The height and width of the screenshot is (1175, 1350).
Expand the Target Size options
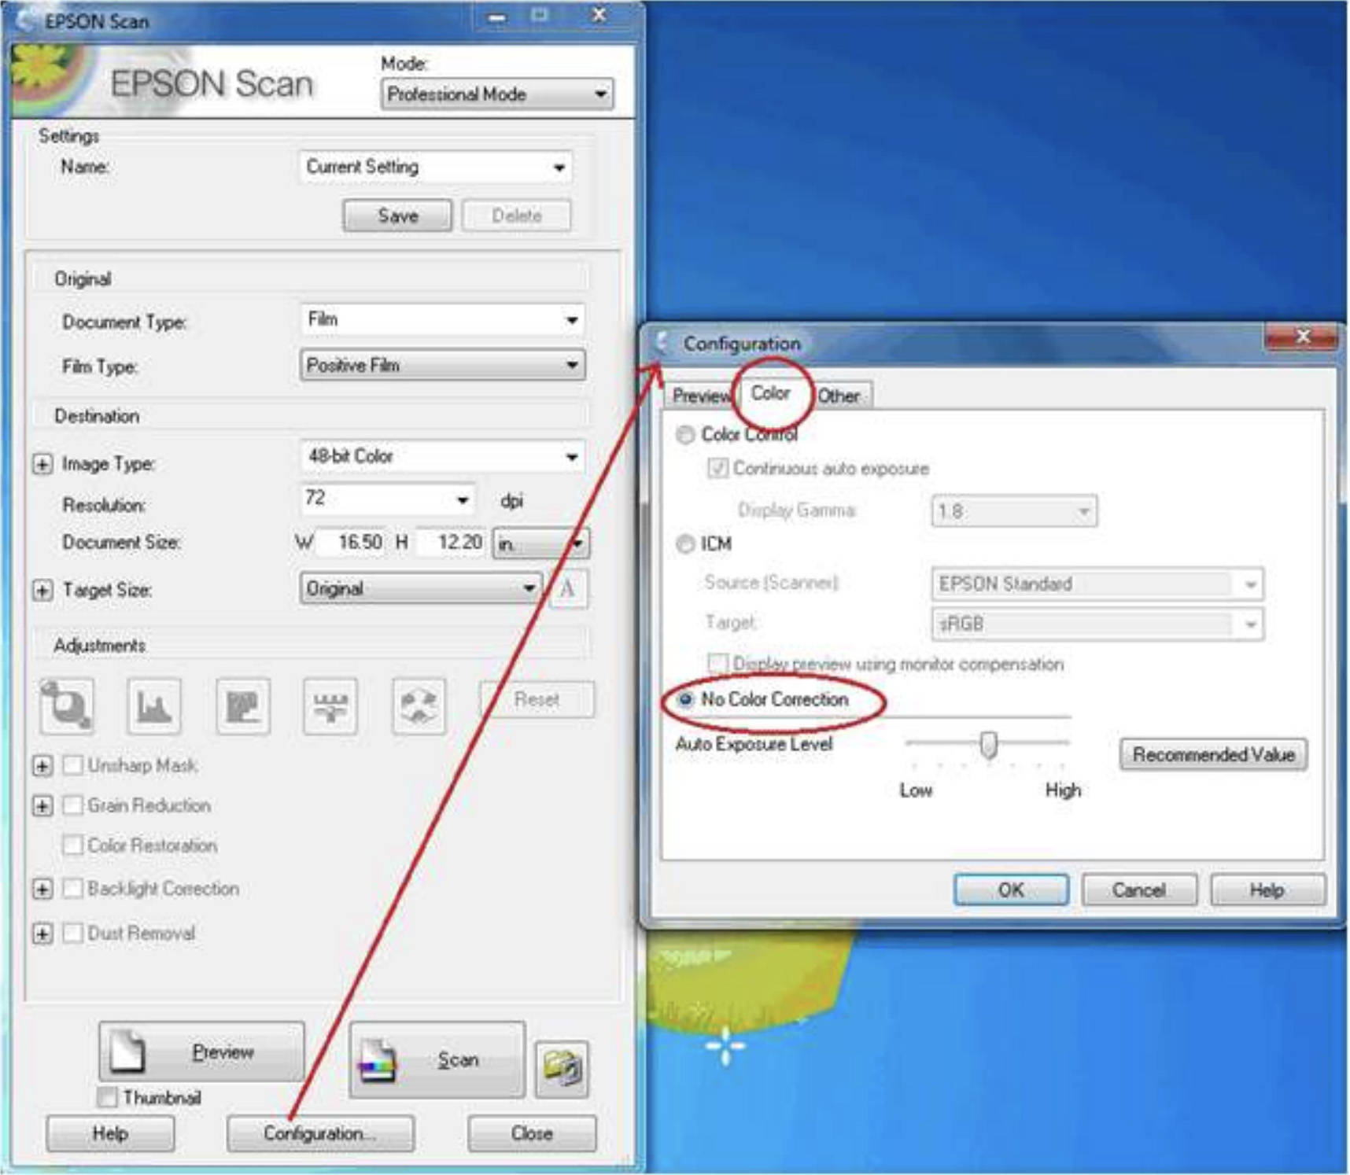coord(42,590)
